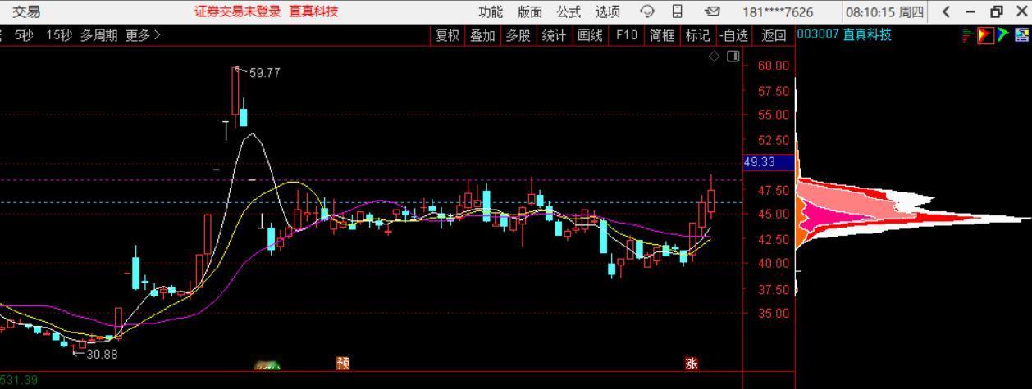Click the F10 company info button
Image resolution: width=1032 pixels, height=389 pixels.
(626, 35)
